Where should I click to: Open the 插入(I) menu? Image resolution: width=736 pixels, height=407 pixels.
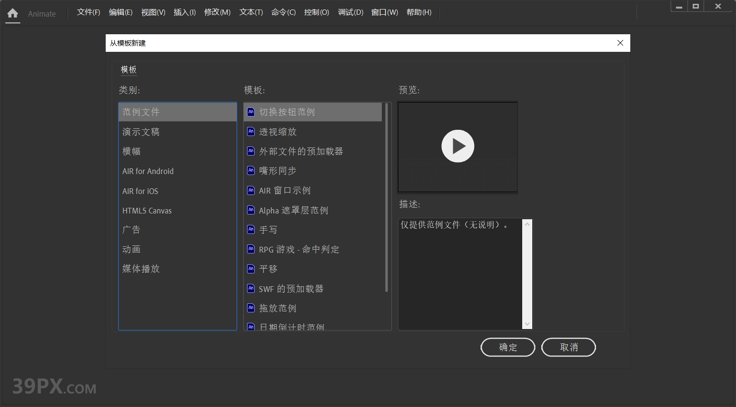(x=185, y=12)
